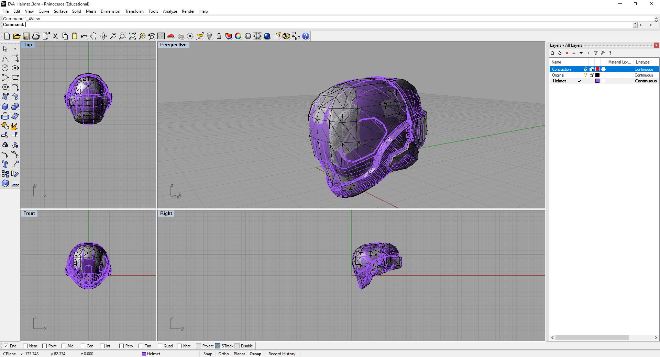Image resolution: width=660 pixels, height=357 pixels.
Task: Click the layer filter funnel icon
Action: [x=596, y=53]
